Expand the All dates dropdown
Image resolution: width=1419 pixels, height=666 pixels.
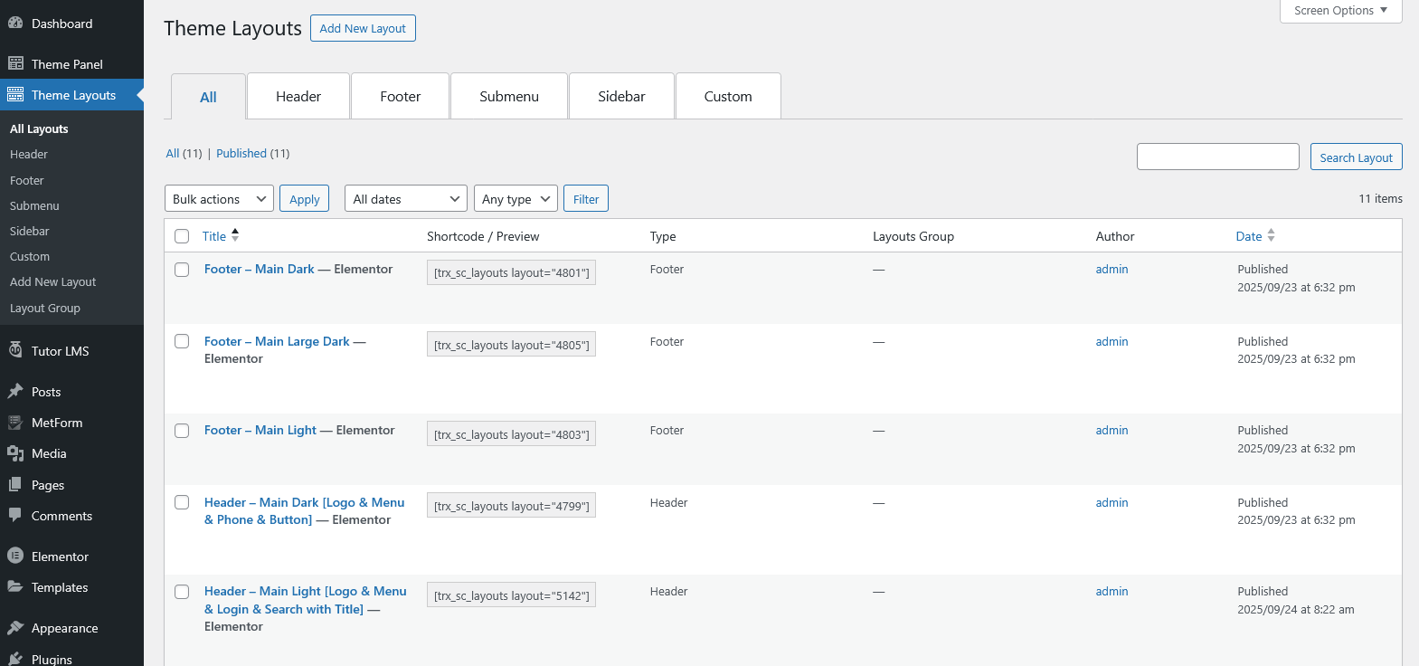[405, 199]
